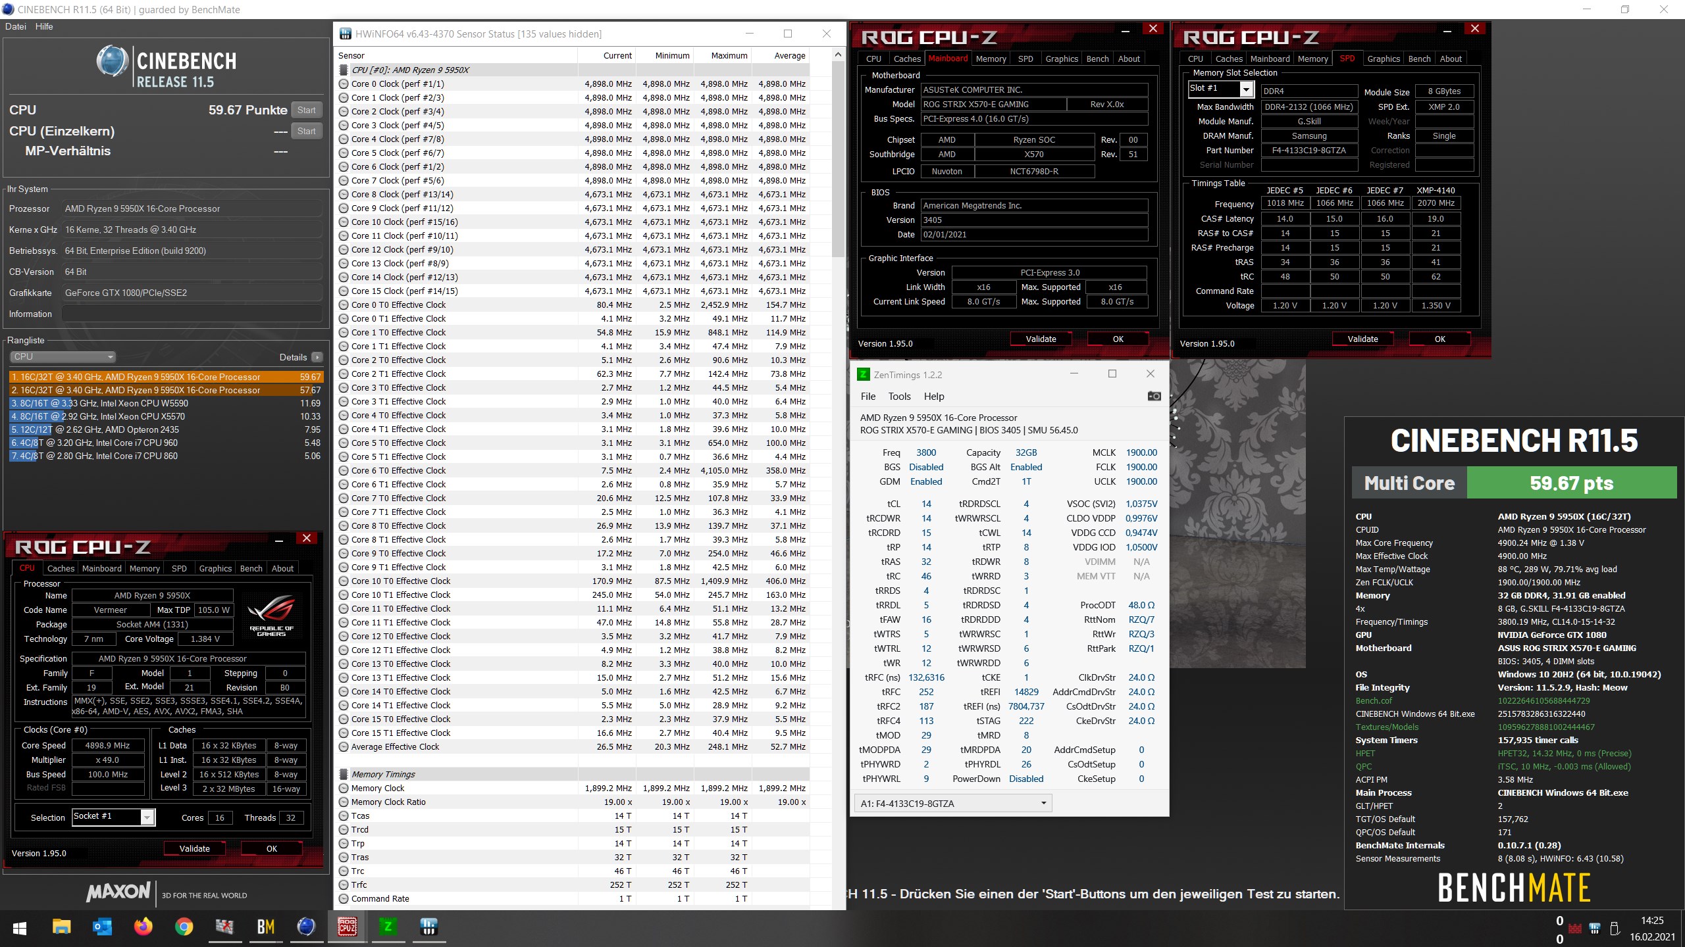Click HWiNFO tray icon in system tray
The width and height of the screenshot is (1685, 947).
[x=1595, y=929]
